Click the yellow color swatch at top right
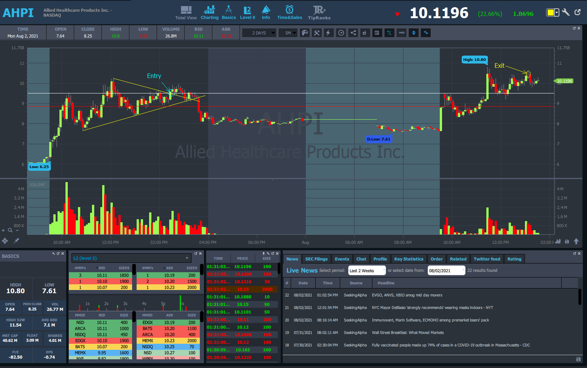Image resolution: width=587 pixels, height=368 pixels. (x=551, y=13)
